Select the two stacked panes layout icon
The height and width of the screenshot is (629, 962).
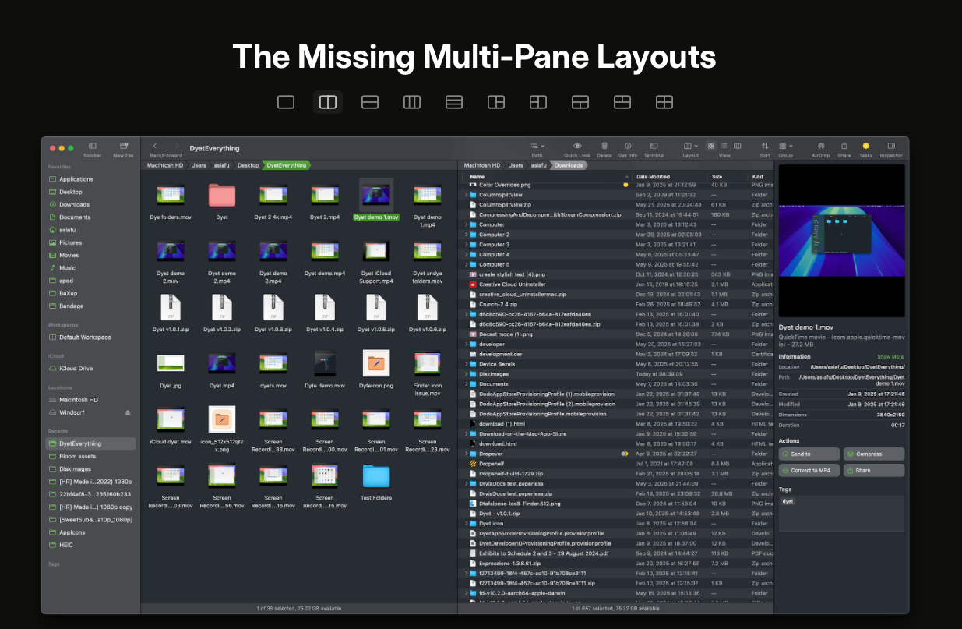point(370,102)
